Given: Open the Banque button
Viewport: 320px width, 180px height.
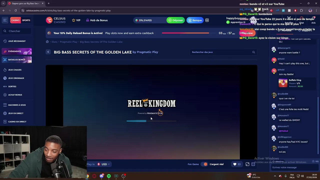Looking at the screenshot, I should [x=195, y=20].
